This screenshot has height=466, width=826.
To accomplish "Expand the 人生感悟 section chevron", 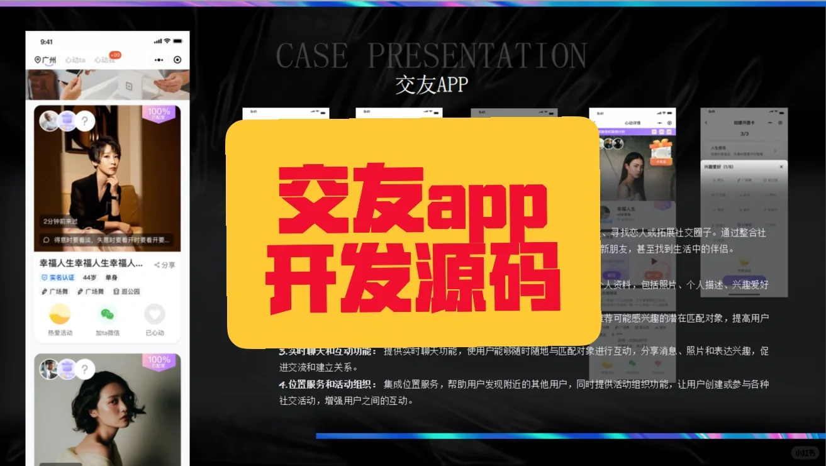I will pyautogui.click(x=775, y=151).
